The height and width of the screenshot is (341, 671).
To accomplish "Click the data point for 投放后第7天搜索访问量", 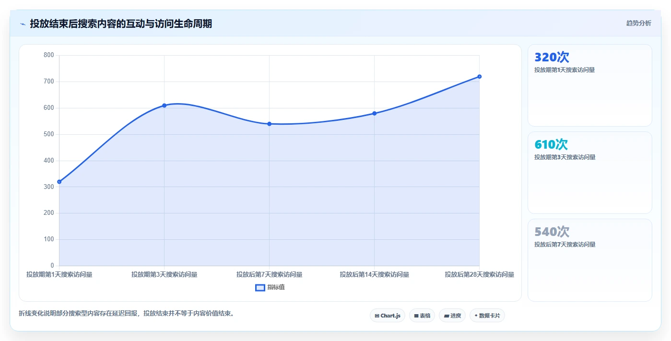I will pos(269,124).
